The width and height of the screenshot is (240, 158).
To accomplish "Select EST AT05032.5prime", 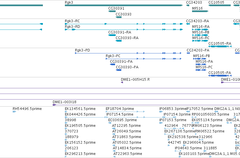I will (114, 146).
